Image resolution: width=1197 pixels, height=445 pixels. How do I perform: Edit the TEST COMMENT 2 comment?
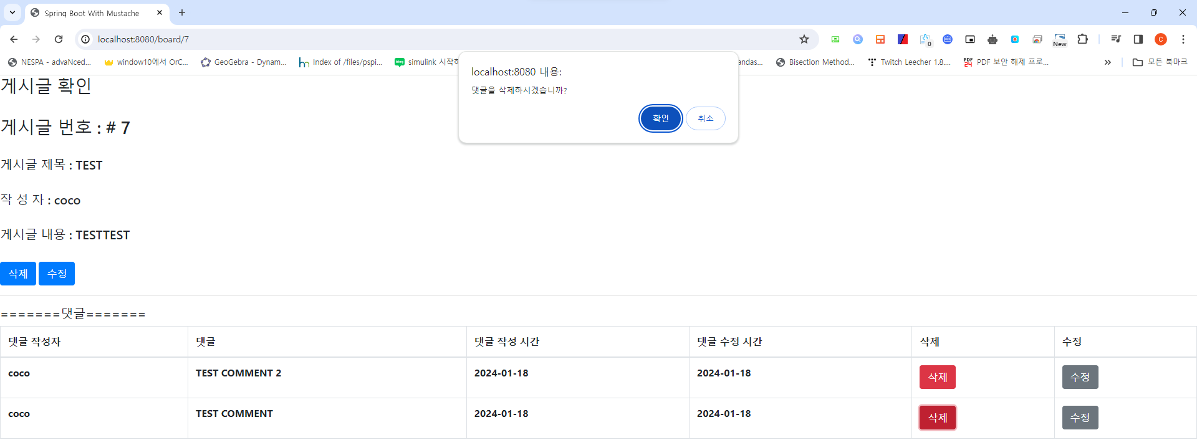[1080, 377]
